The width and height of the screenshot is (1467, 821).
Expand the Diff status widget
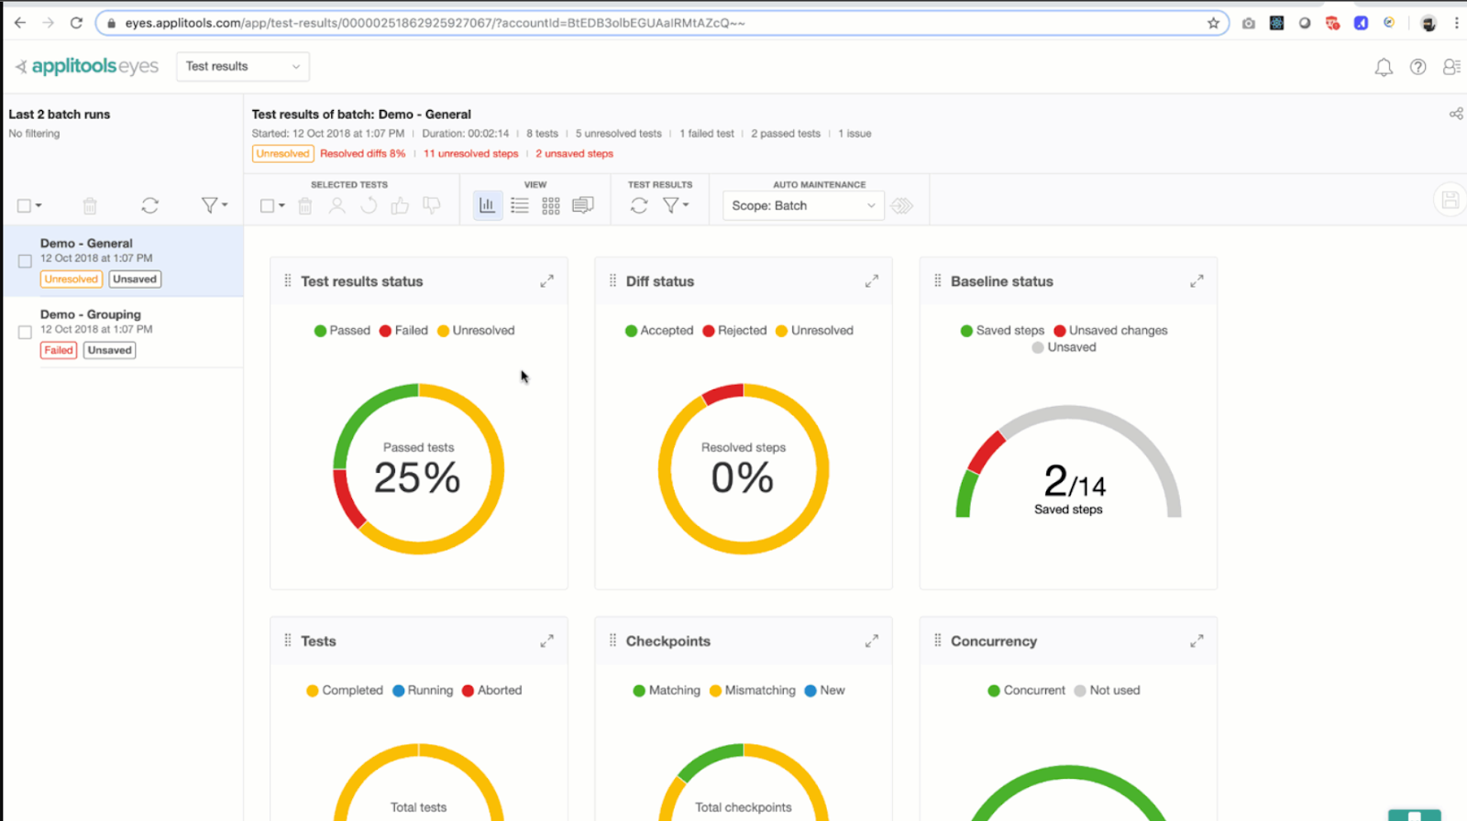[x=871, y=281]
